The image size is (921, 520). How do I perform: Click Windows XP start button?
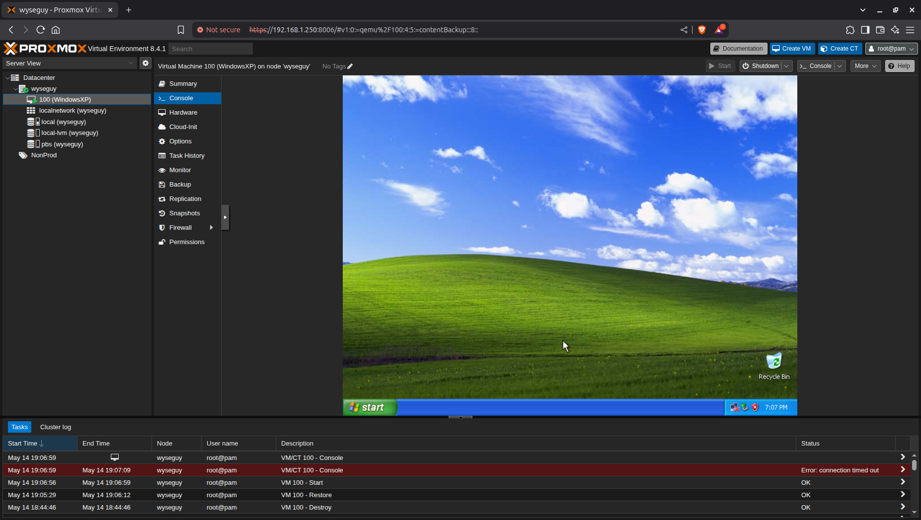(x=370, y=407)
